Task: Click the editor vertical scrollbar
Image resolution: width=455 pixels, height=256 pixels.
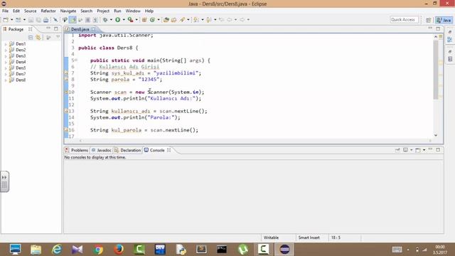Action: [436, 70]
